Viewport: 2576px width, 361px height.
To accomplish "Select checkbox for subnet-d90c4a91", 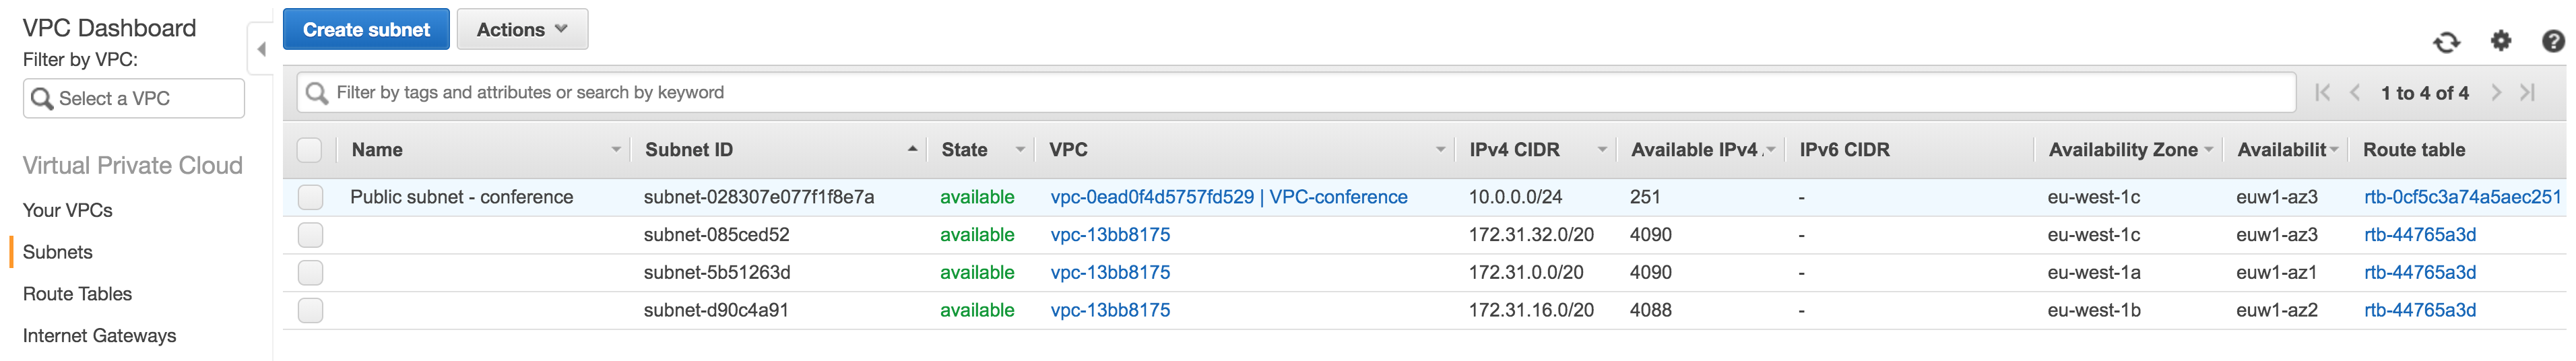I will point(310,310).
